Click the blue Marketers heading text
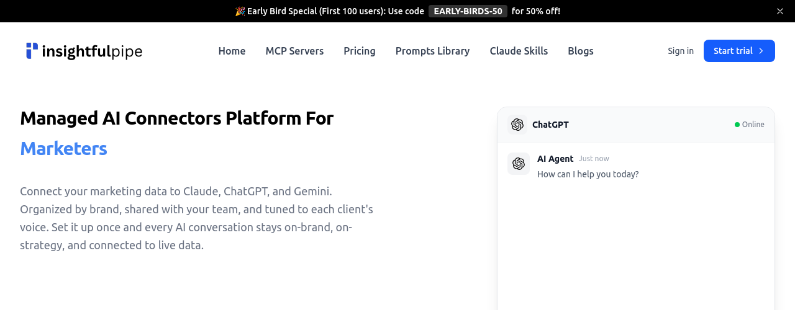This screenshot has width=795, height=310. point(63,149)
